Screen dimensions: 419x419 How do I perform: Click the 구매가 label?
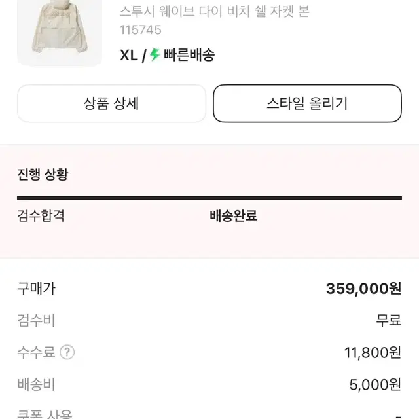pos(36,288)
